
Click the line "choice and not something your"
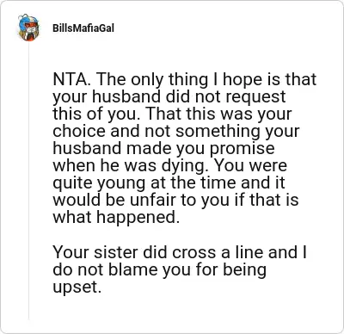[x=176, y=131]
